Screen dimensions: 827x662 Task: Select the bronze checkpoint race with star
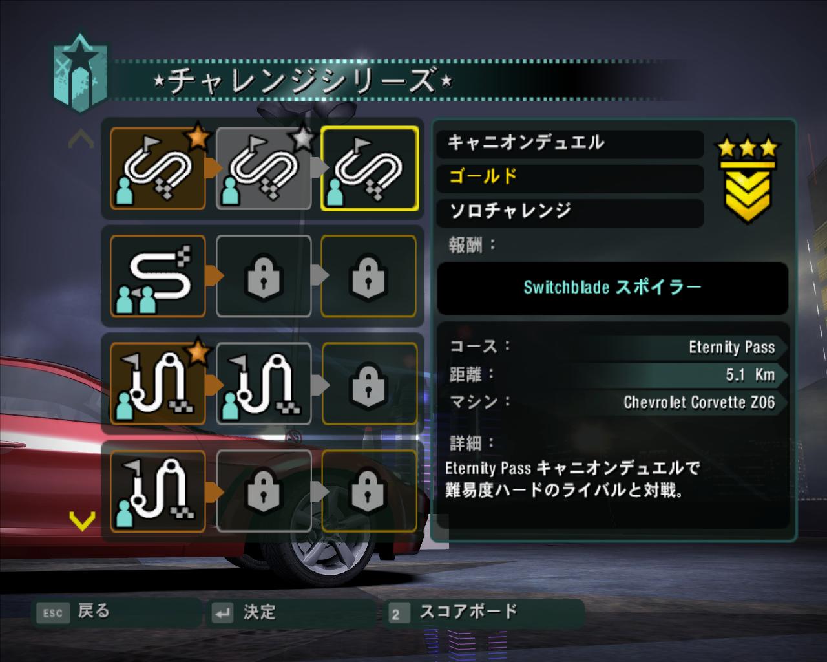(158, 384)
